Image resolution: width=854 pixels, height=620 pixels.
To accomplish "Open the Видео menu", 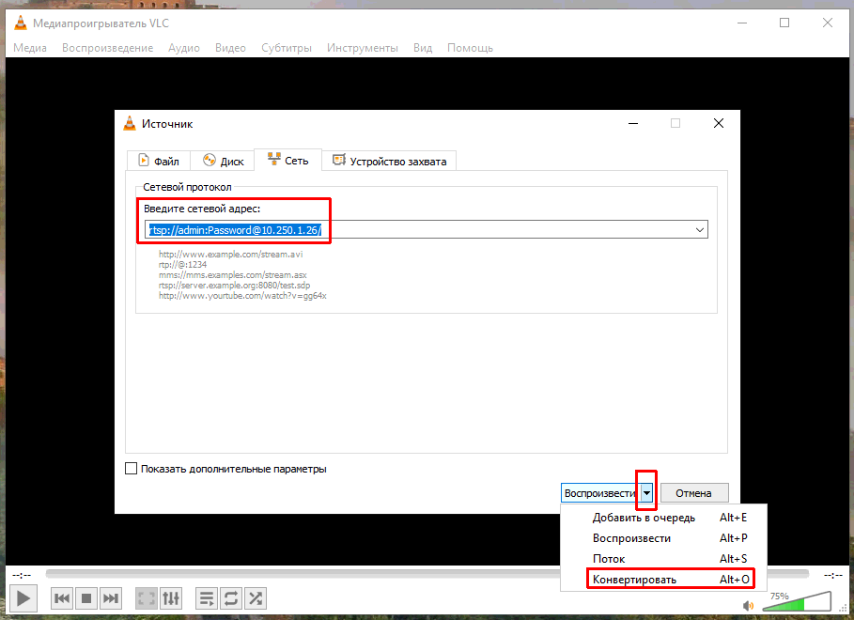I will coord(230,48).
